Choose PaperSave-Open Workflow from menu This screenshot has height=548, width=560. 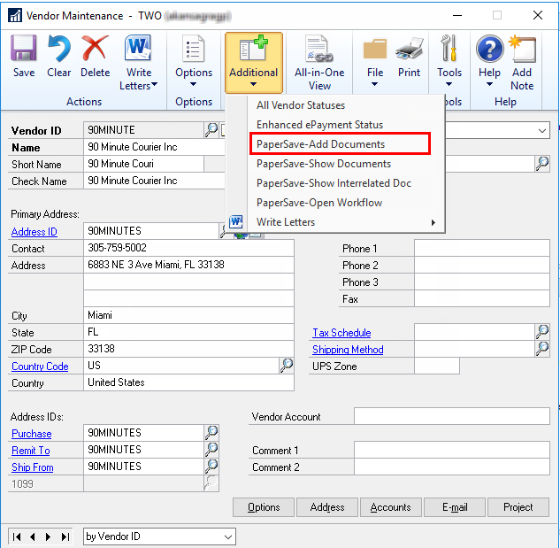[319, 203]
